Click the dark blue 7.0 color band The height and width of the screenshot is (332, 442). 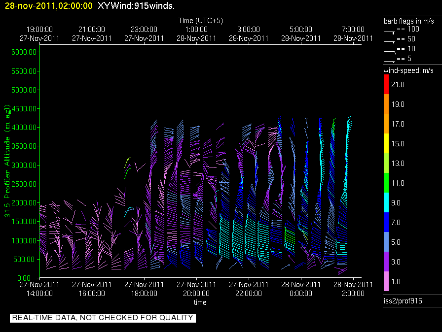(x=386, y=222)
